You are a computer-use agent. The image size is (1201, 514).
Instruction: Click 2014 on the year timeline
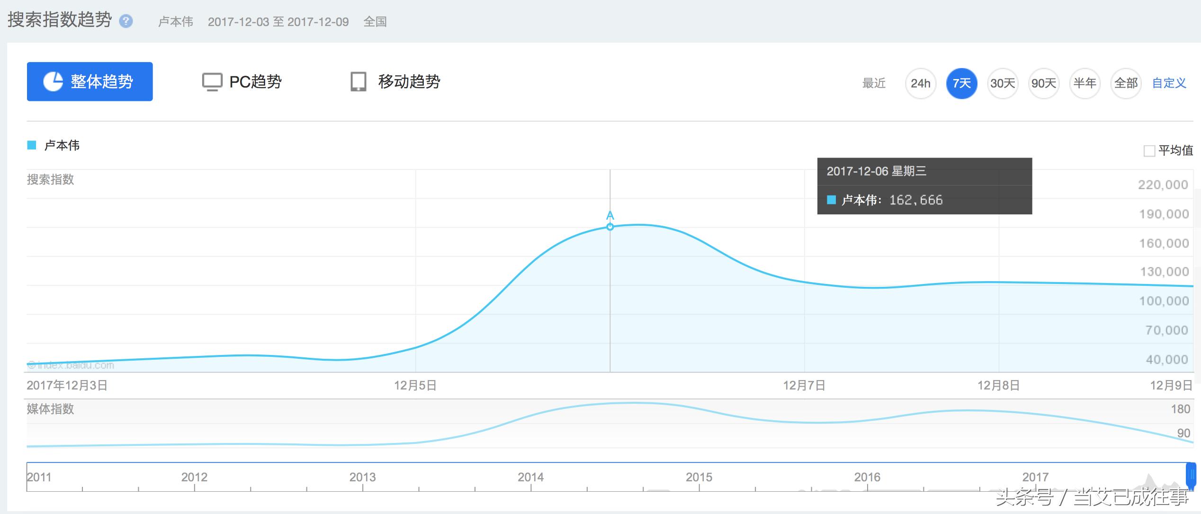pyautogui.click(x=530, y=477)
